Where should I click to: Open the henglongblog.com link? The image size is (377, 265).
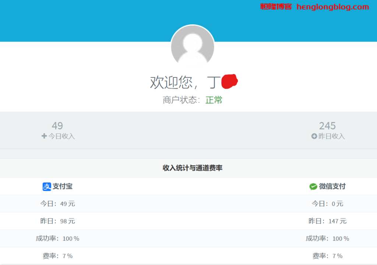coord(332,6)
